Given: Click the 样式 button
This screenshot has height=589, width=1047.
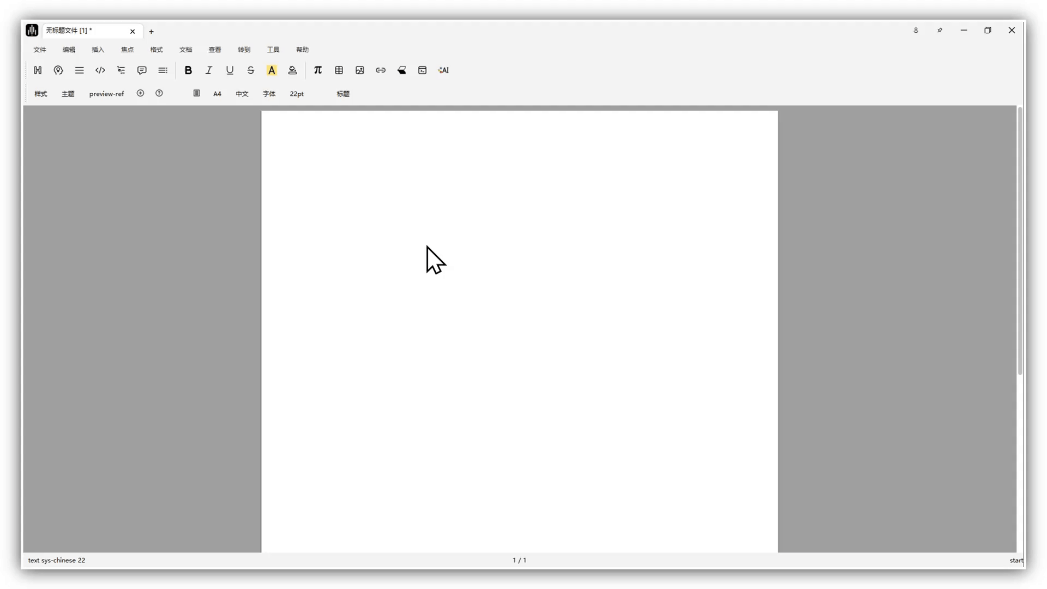Looking at the screenshot, I should click(41, 94).
